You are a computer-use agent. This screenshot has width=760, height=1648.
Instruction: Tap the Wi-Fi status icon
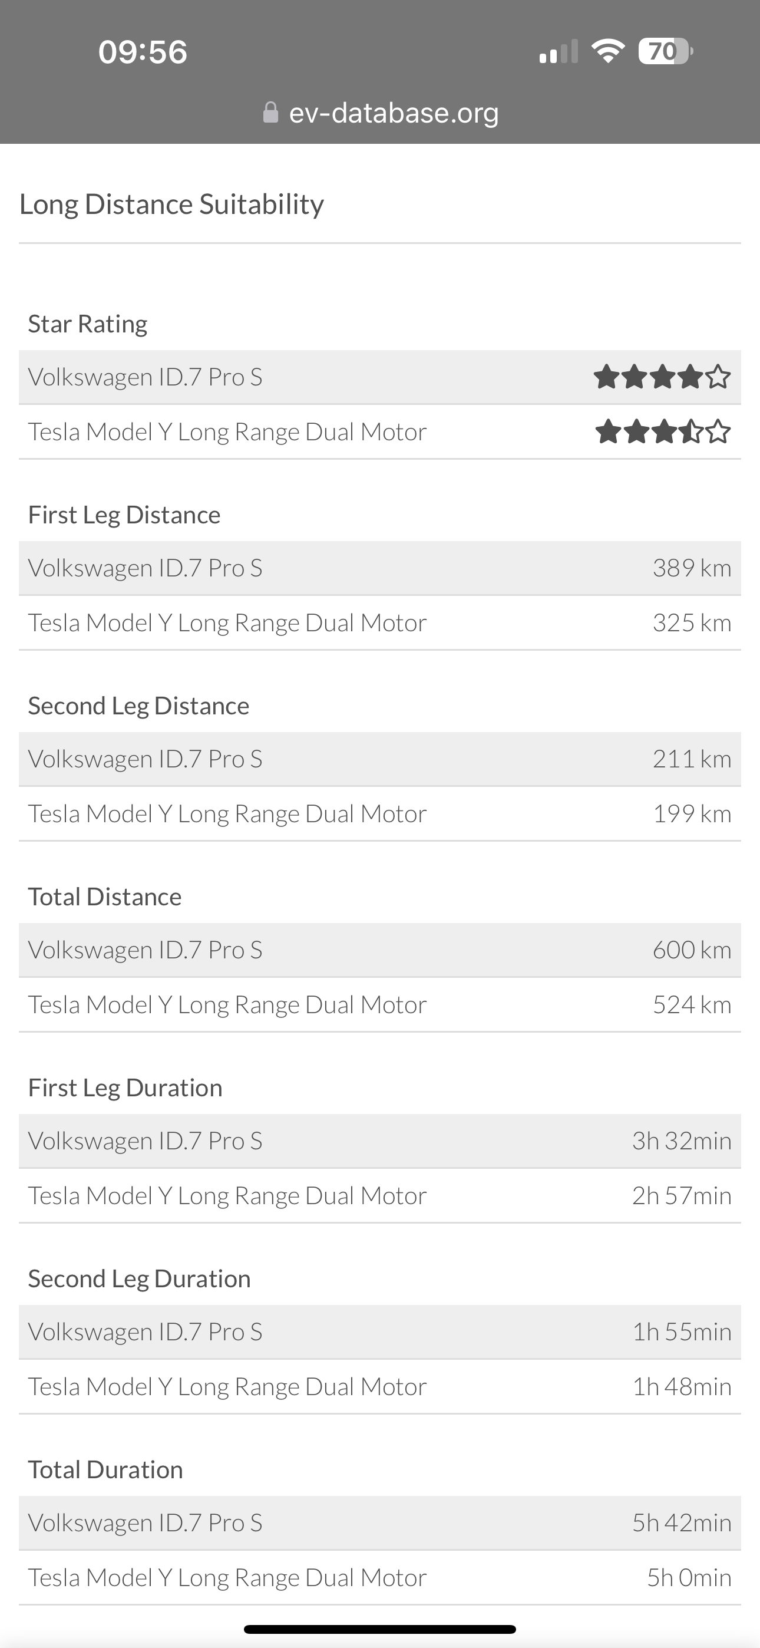tap(608, 51)
